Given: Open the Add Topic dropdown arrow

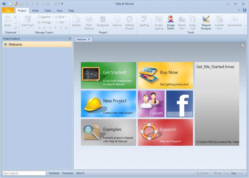Looking at the screenshot, I should [x=28, y=28].
